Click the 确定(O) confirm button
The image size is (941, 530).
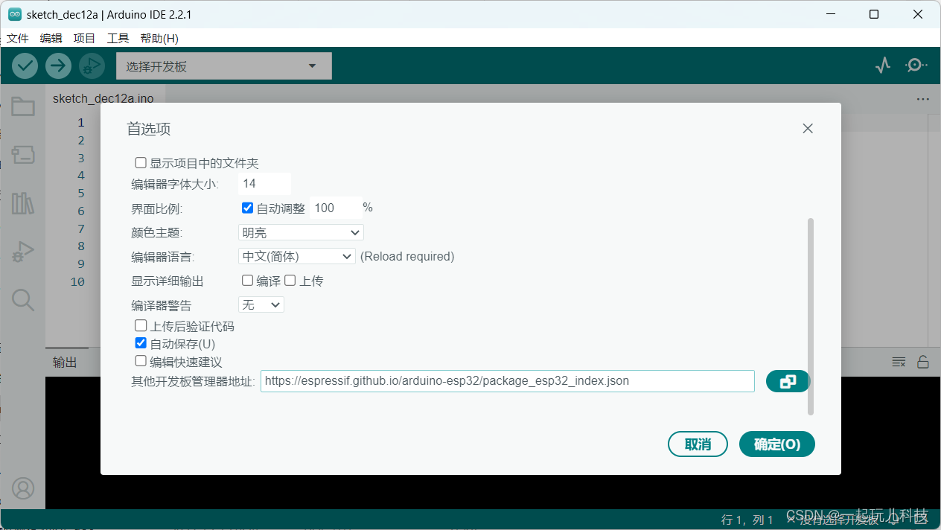[777, 444]
